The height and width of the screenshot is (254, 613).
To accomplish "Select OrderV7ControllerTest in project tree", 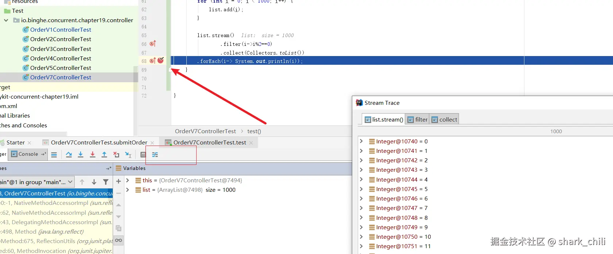I will [x=61, y=78].
